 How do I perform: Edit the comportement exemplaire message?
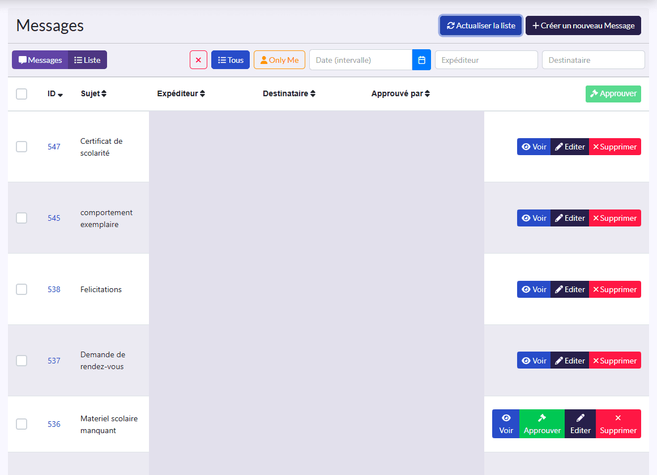pos(570,218)
